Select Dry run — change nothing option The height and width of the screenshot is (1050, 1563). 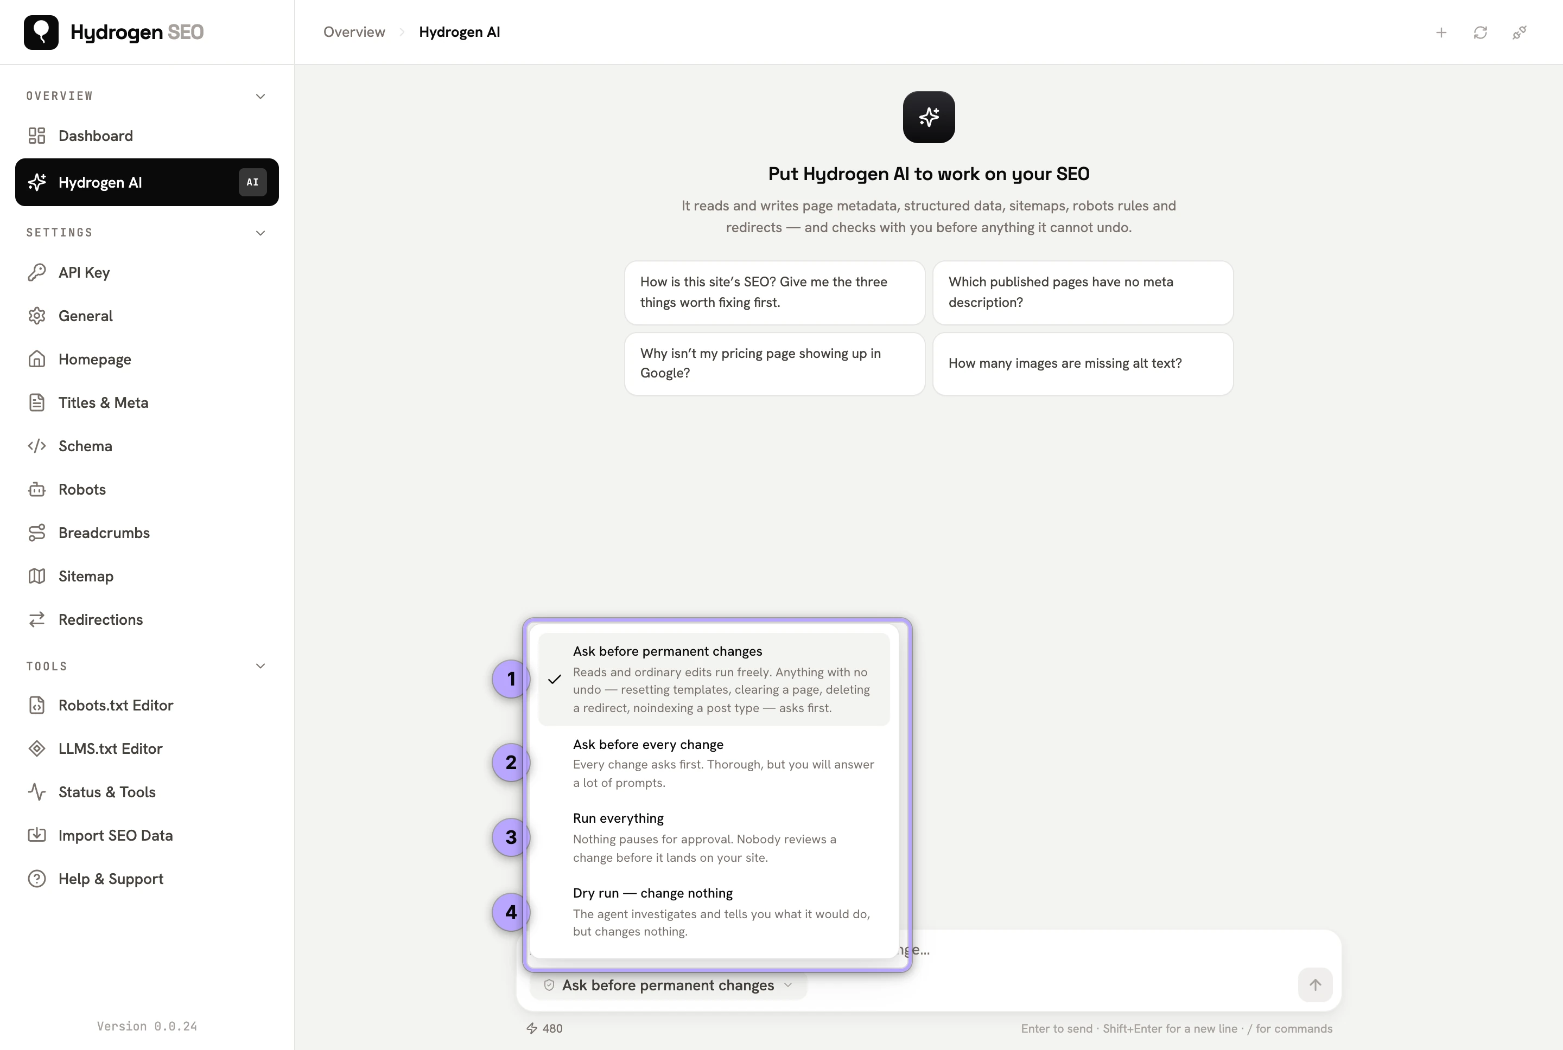[714, 912]
